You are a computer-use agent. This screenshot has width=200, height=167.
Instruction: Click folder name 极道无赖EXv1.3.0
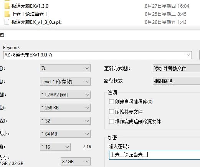[x=30, y=6]
